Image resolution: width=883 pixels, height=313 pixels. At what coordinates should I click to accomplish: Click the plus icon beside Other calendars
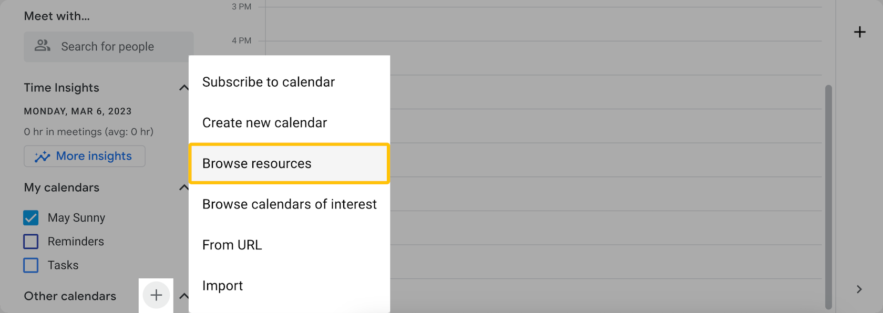156,296
